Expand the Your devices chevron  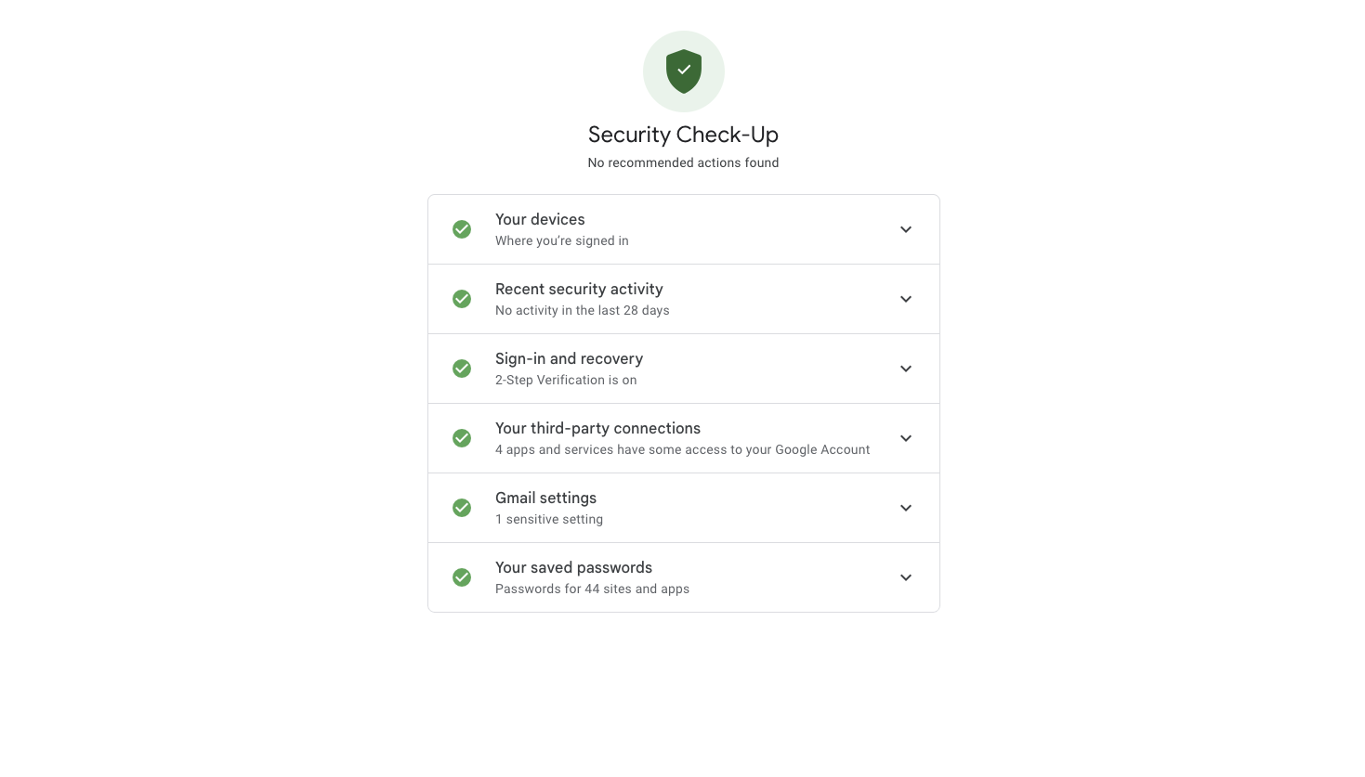click(906, 229)
